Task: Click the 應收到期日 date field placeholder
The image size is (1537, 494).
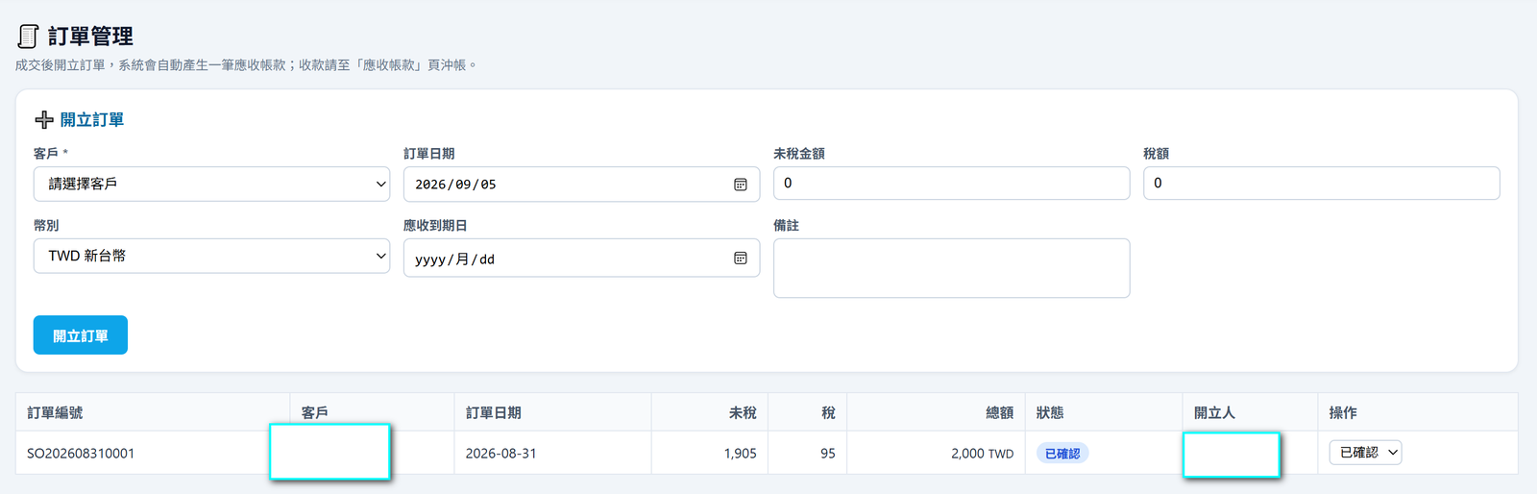Action: click(x=581, y=259)
